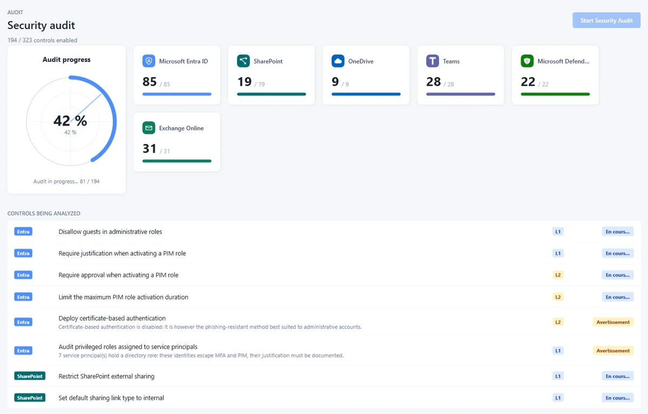This screenshot has width=648, height=414.
Task: Click 'En cours...' status for 'Require justification'
Action: [618, 253]
